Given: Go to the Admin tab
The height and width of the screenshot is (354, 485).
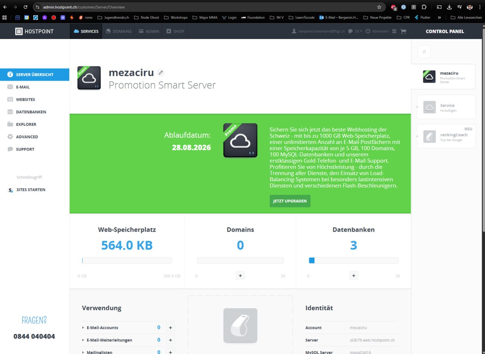Looking at the screenshot, I should pos(149,31).
